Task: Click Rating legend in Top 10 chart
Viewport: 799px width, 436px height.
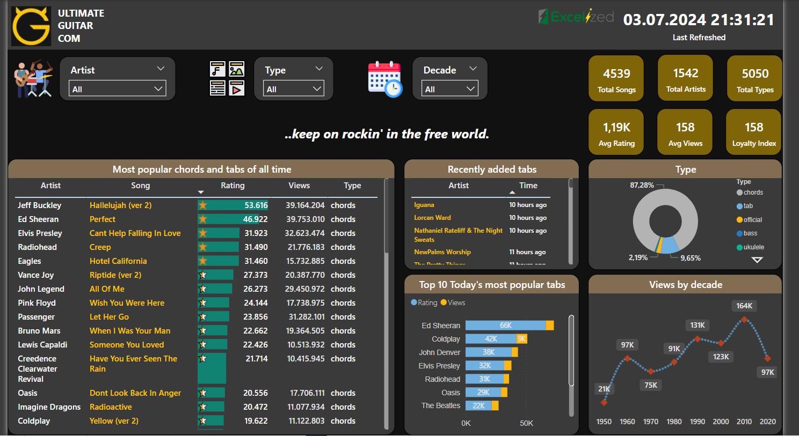Action: pyautogui.click(x=424, y=302)
